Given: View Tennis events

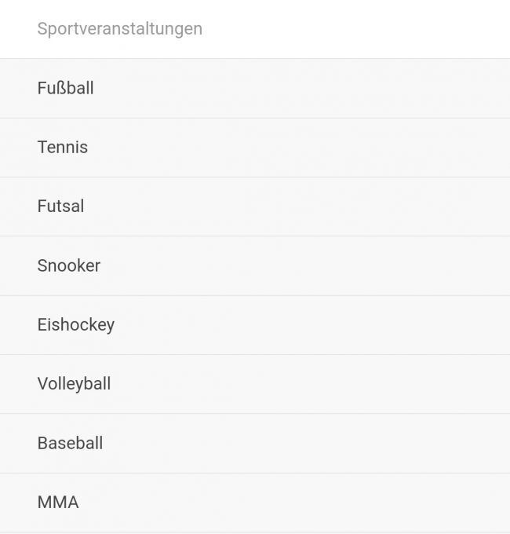Looking at the screenshot, I should tap(254, 147).
